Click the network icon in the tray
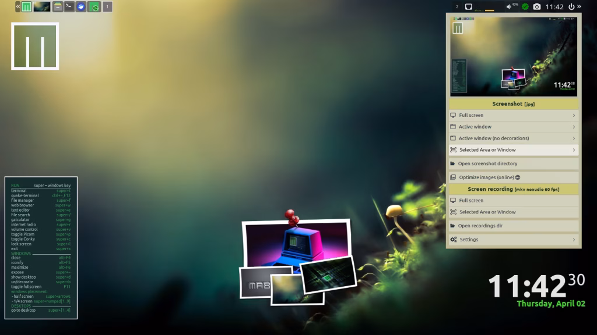Viewport: 597px width, 335px height. 468,7
